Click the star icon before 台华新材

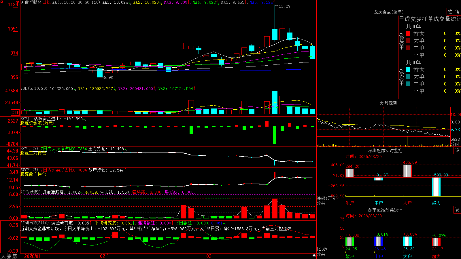[x=22, y=2]
